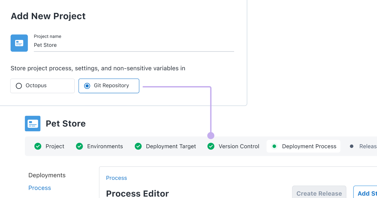Click the Pet Store header project icon
Image resolution: width=377 pixels, height=198 pixels.
pyautogui.click(x=33, y=123)
